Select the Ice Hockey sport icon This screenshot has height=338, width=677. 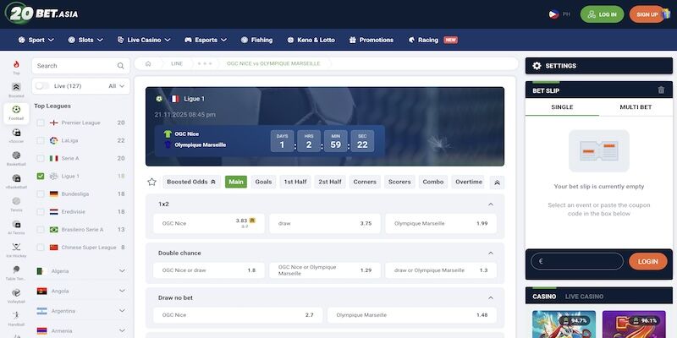[x=16, y=247]
